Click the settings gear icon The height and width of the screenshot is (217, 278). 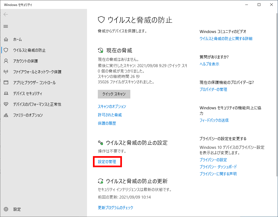pyautogui.click(x=6, y=209)
